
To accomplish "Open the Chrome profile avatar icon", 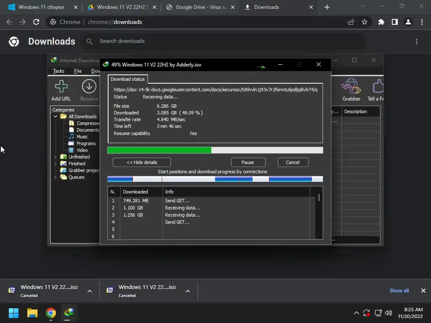I will (408, 22).
